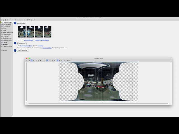Screen dimensions: 179x134
Task: Click the four-squares icon in Panorama Editor toolbar
Action: (39, 60)
